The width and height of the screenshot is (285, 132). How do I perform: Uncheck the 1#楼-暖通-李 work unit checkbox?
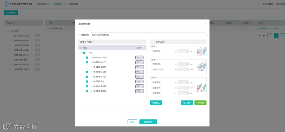tap(87, 91)
